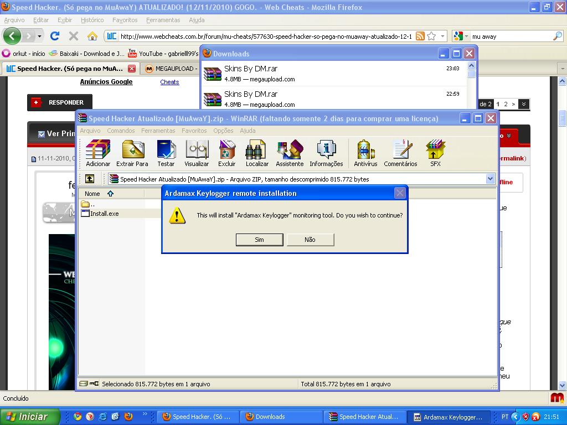Image resolution: width=567 pixels, height=425 pixels.
Task: Open Internet Explorer from quick launch
Action: pos(102,416)
